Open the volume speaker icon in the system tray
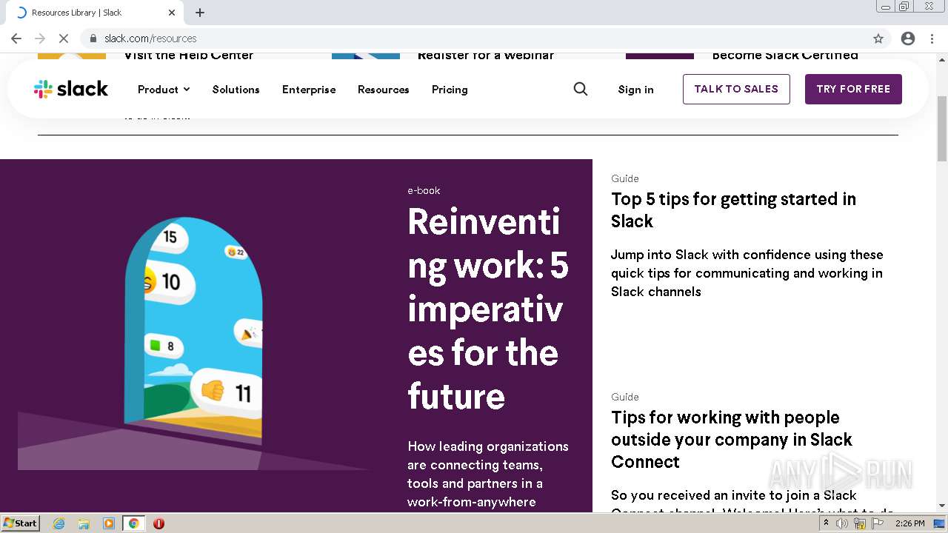The image size is (948, 533). click(842, 523)
